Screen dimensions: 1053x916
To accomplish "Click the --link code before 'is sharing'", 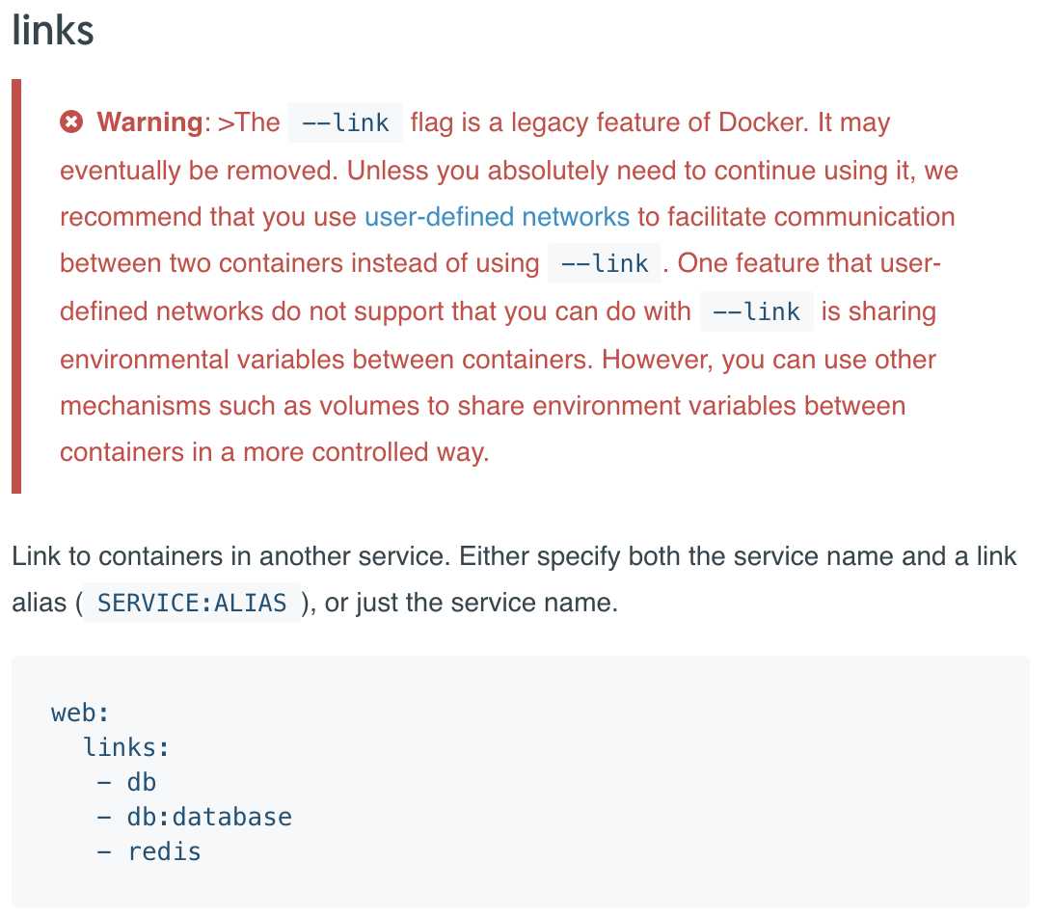I will tap(756, 311).
